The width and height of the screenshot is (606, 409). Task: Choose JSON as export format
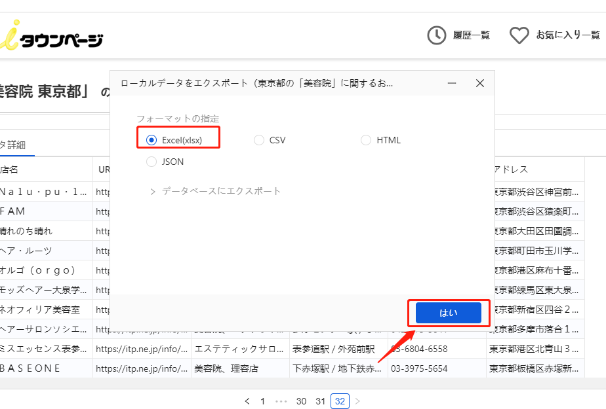(151, 161)
